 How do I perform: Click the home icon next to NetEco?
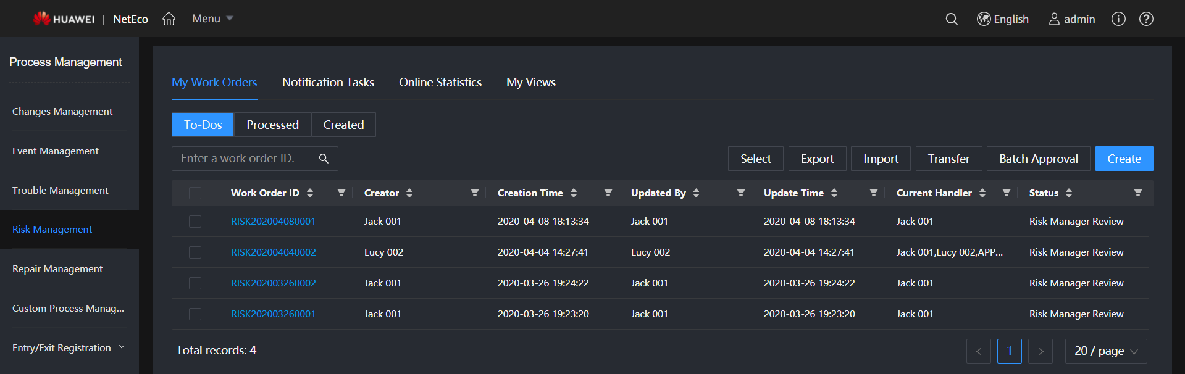coord(169,19)
